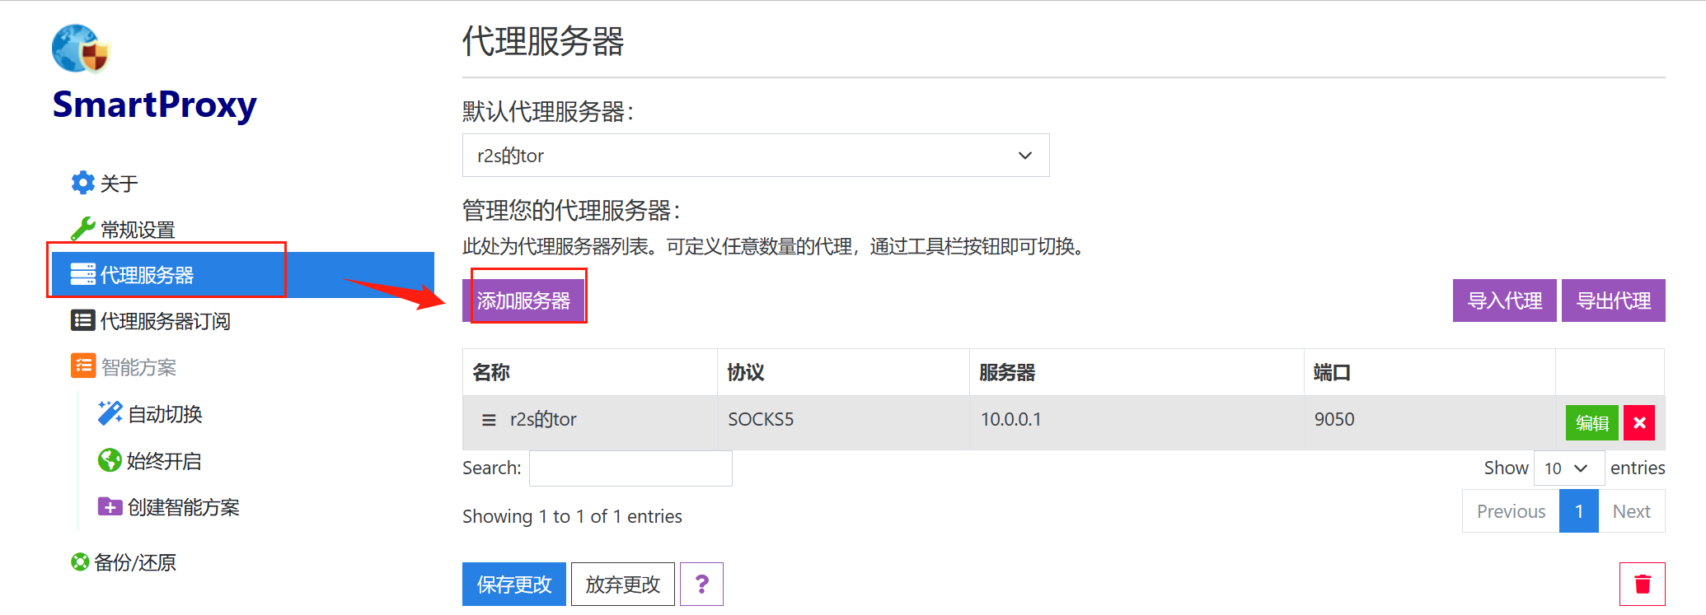The height and width of the screenshot is (615, 1706).
Task: Select page 1 in pagination
Action: (x=1579, y=511)
